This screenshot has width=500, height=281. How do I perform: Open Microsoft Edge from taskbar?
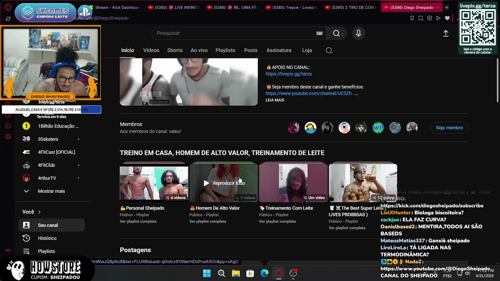264,273
